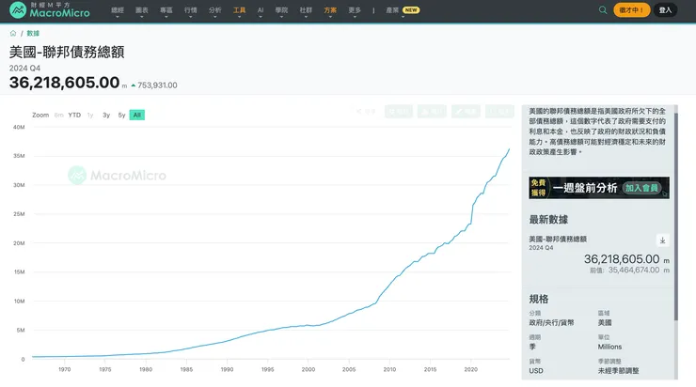Download the 美國-聯邦債務總額 data

(662, 240)
